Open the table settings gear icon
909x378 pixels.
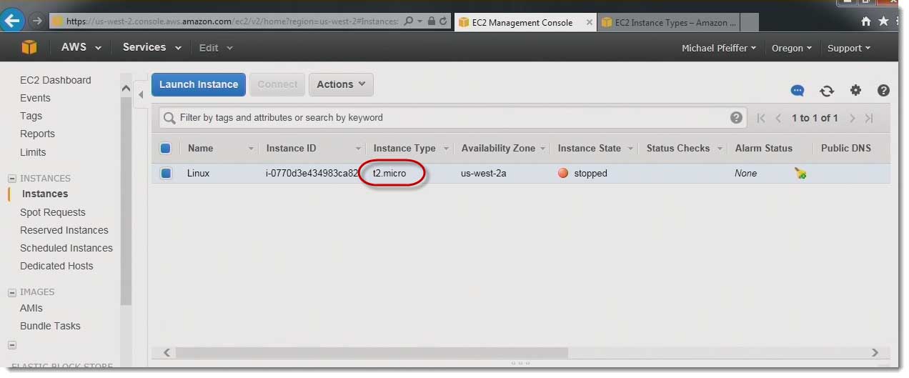(x=855, y=90)
